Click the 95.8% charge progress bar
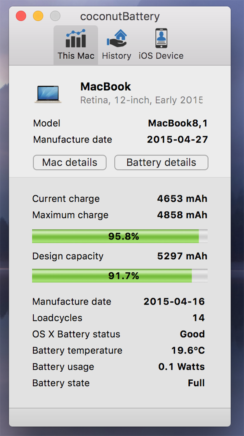 pos(120,237)
